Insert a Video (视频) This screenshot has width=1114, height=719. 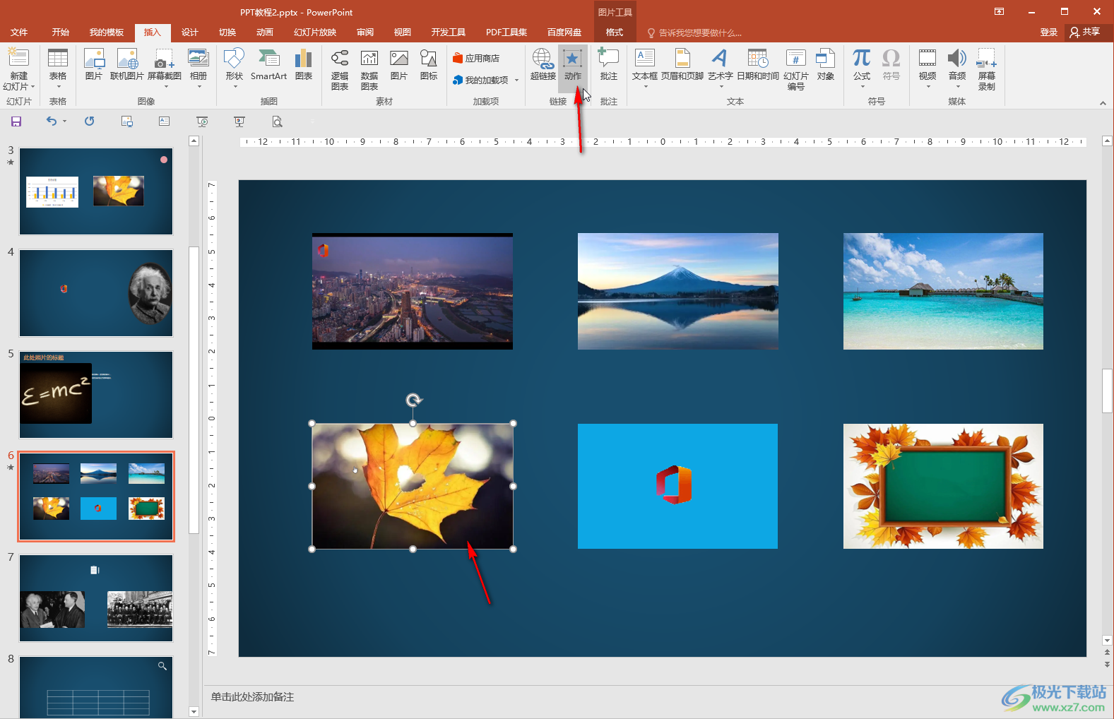pos(928,68)
